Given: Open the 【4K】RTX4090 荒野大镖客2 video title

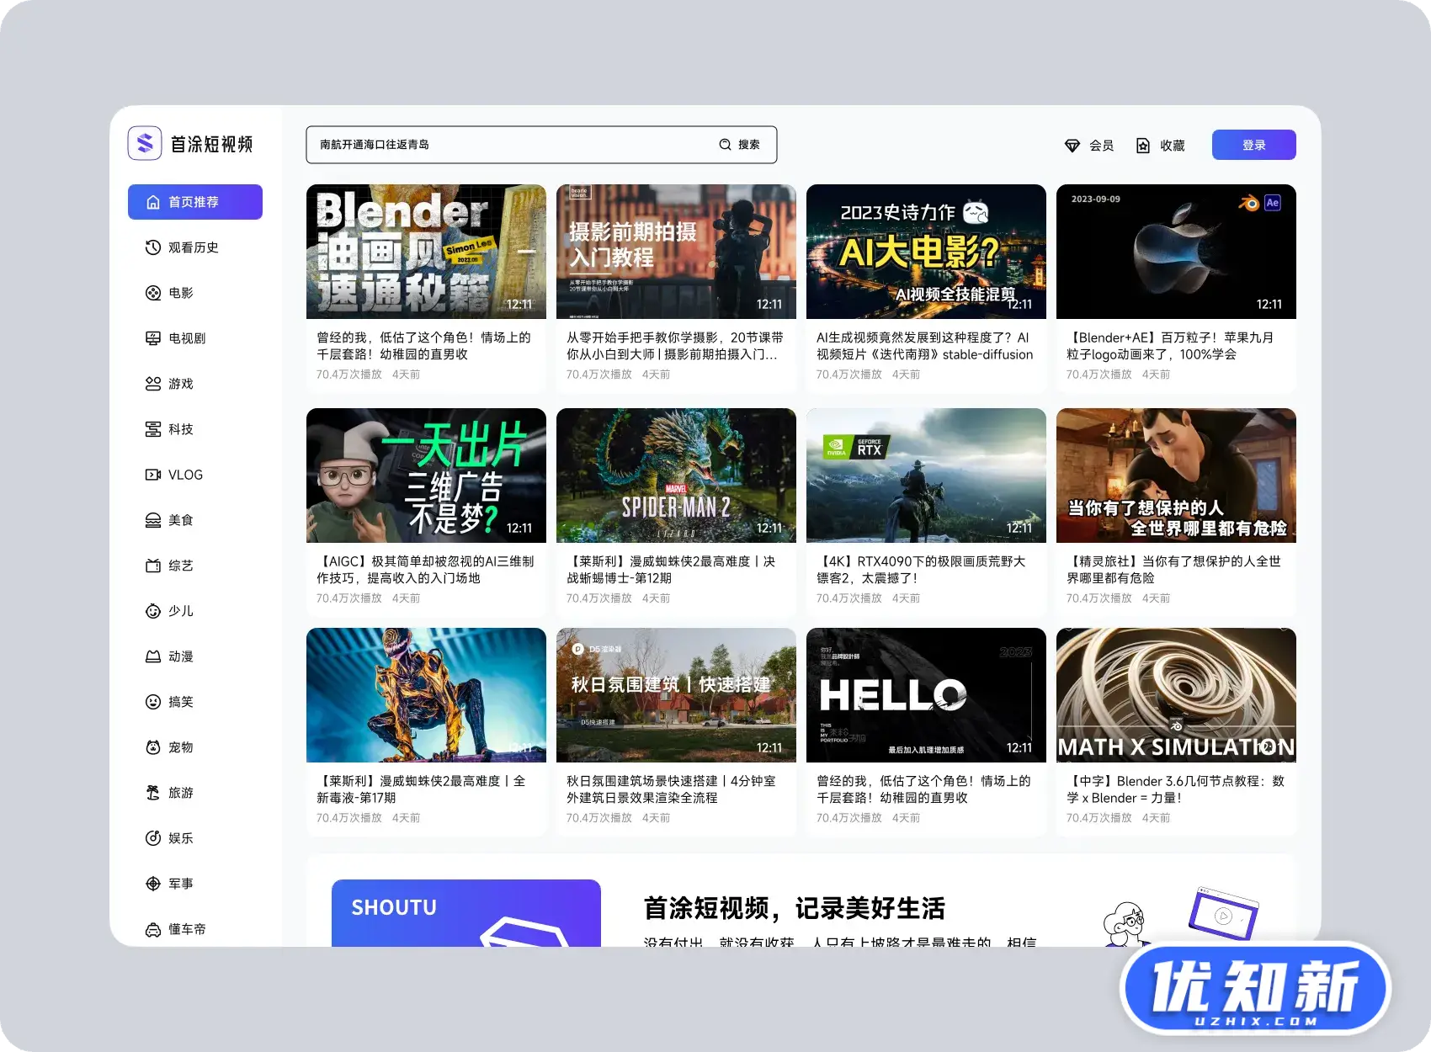Looking at the screenshot, I should [921, 570].
